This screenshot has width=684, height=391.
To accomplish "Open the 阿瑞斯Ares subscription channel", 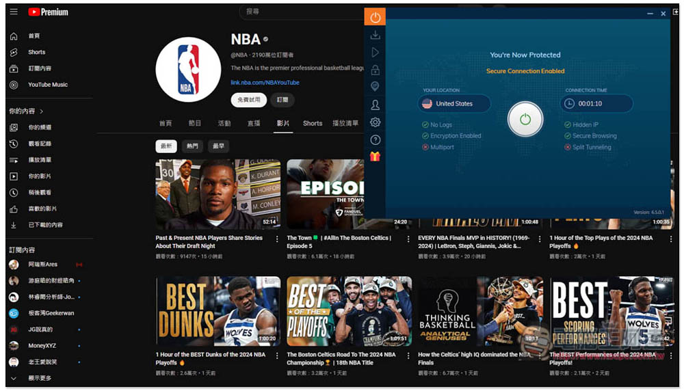I will tap(42, 265).
